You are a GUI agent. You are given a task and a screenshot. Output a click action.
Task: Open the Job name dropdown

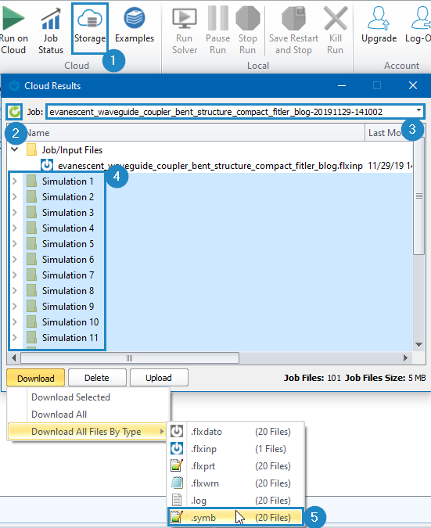tap(418, 111)
